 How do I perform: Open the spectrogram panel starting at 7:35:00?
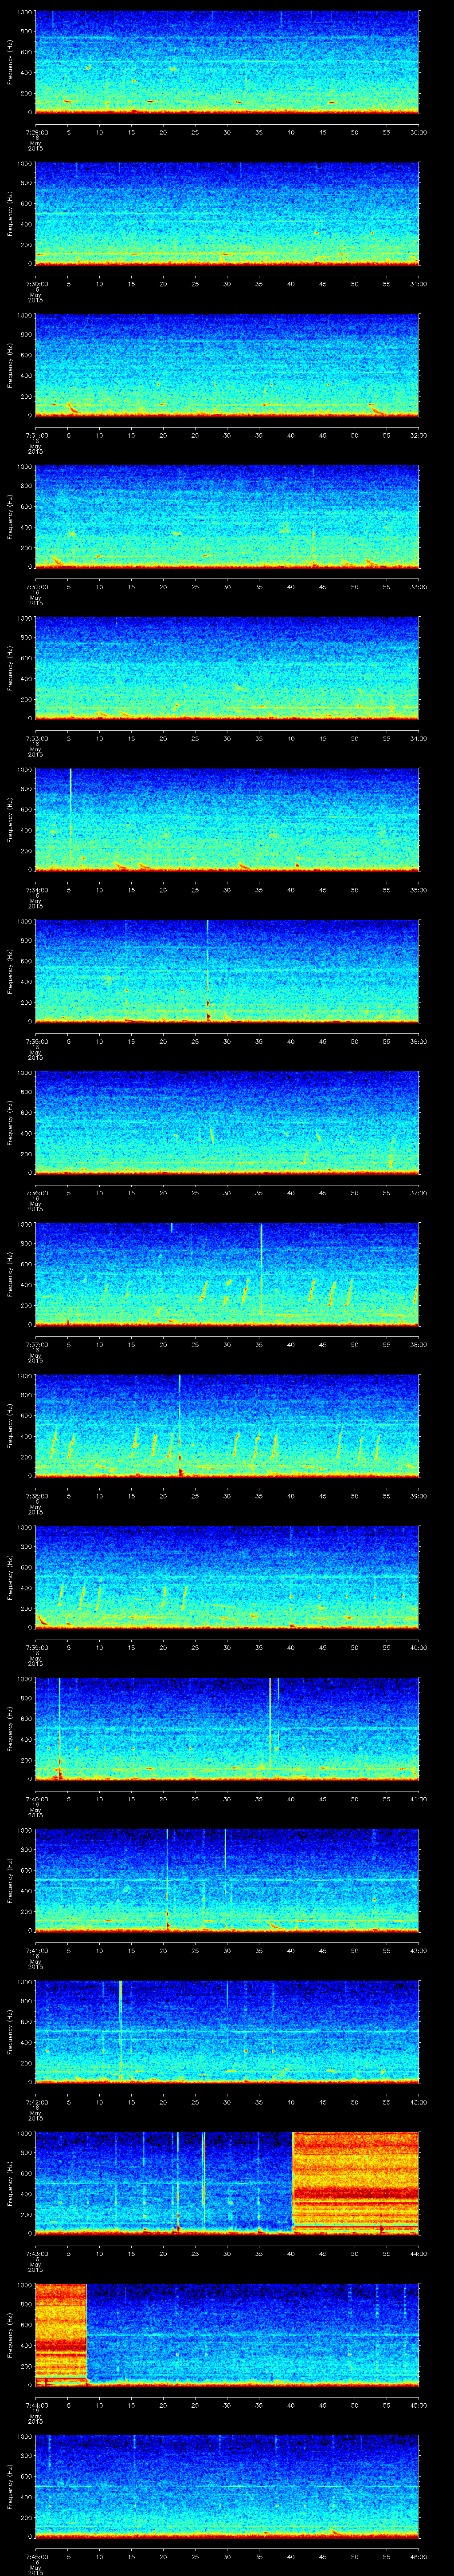(x=227, y=971)
